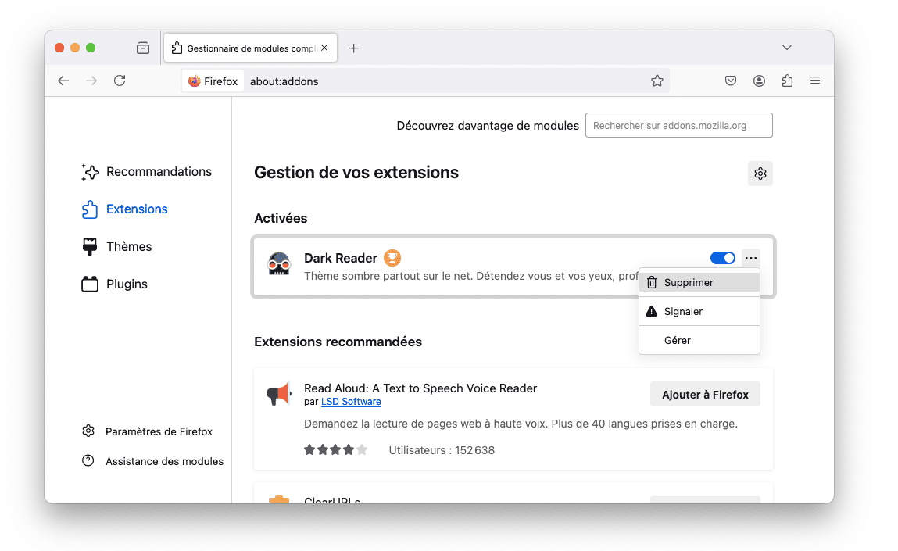Select Extensions in the sidebar
Screen dimensions: 898x551
pyautogui.click(x=125, y=209)
